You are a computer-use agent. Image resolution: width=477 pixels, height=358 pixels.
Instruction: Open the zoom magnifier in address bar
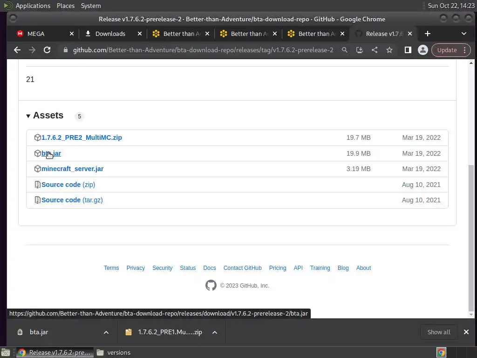pyautogui.click(x=344, y=50)
